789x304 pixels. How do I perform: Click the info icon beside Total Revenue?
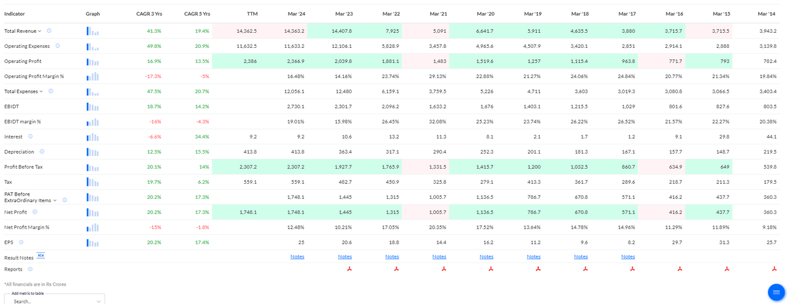[x=49, y=31]
